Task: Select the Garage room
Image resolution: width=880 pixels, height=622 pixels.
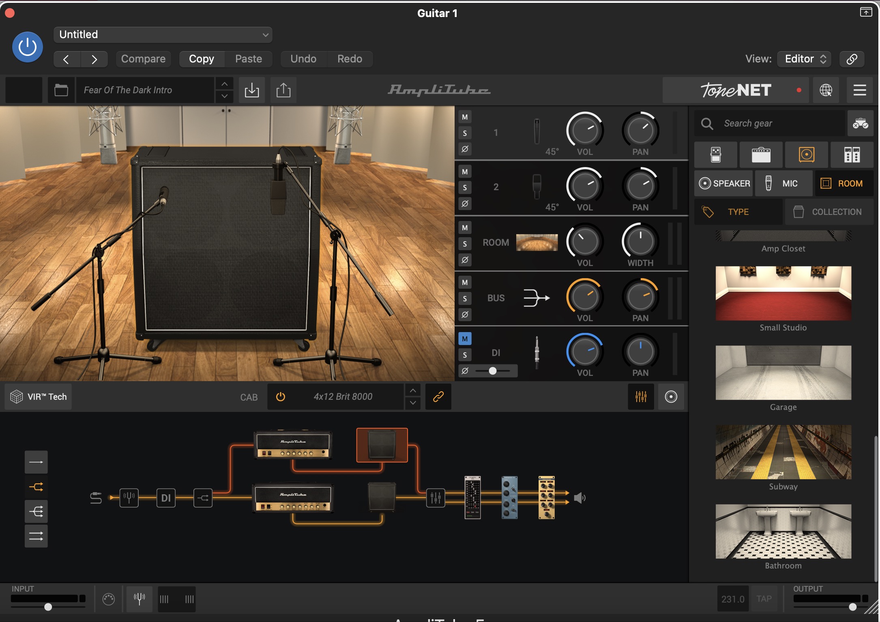Action: (x=783, y=373)
